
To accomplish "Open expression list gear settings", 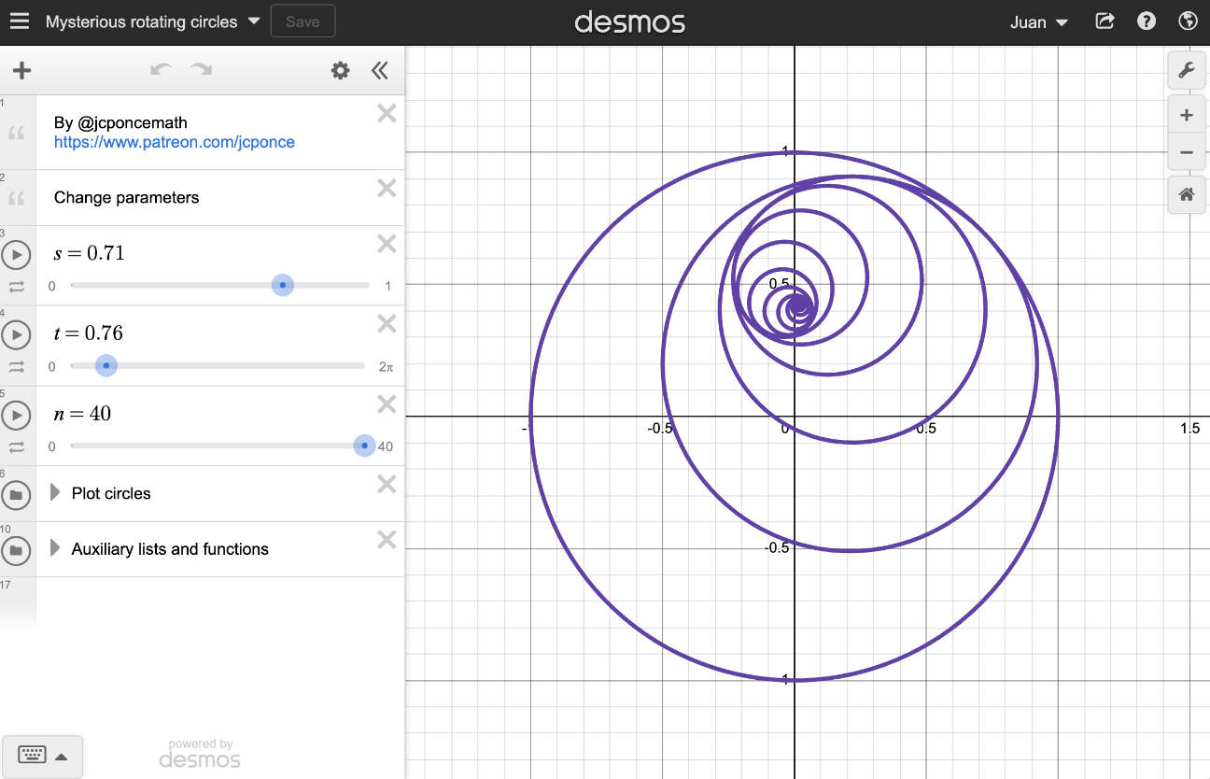I will (341, 71).
